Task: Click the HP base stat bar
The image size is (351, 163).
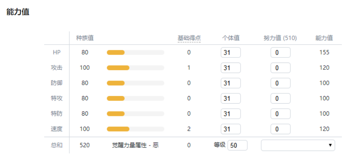Action: click(x=135, y=53)
